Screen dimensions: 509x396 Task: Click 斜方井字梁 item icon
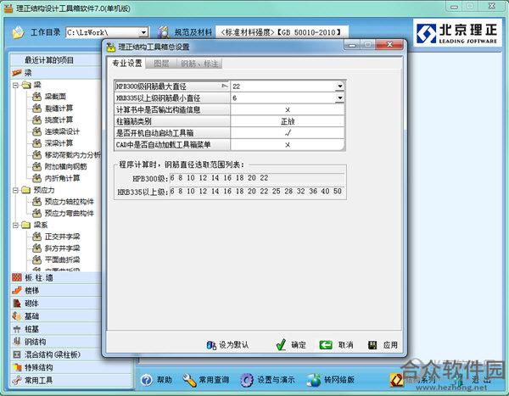(x=36, y=248)
